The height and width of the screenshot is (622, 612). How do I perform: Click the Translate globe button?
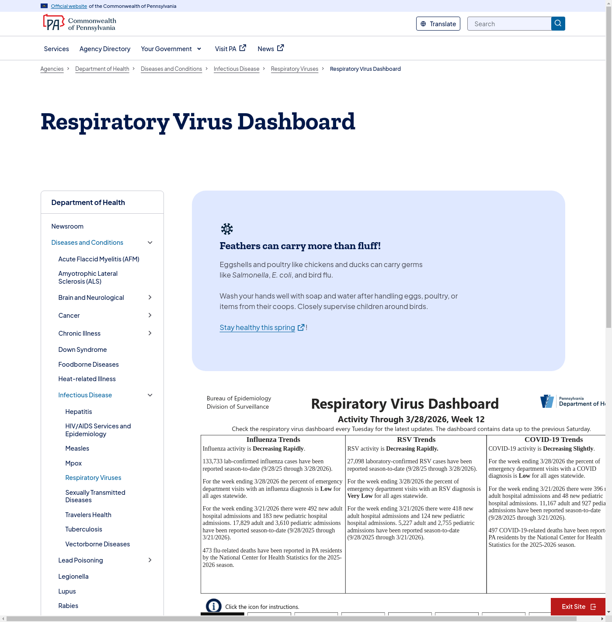pyautogui.click(x=438, y=24)
